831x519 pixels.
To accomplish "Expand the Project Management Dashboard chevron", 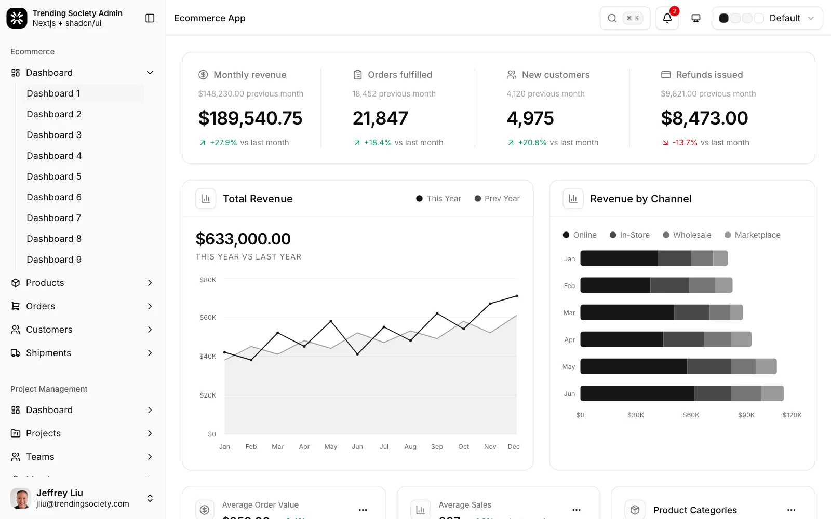I will tap(150, 410).
